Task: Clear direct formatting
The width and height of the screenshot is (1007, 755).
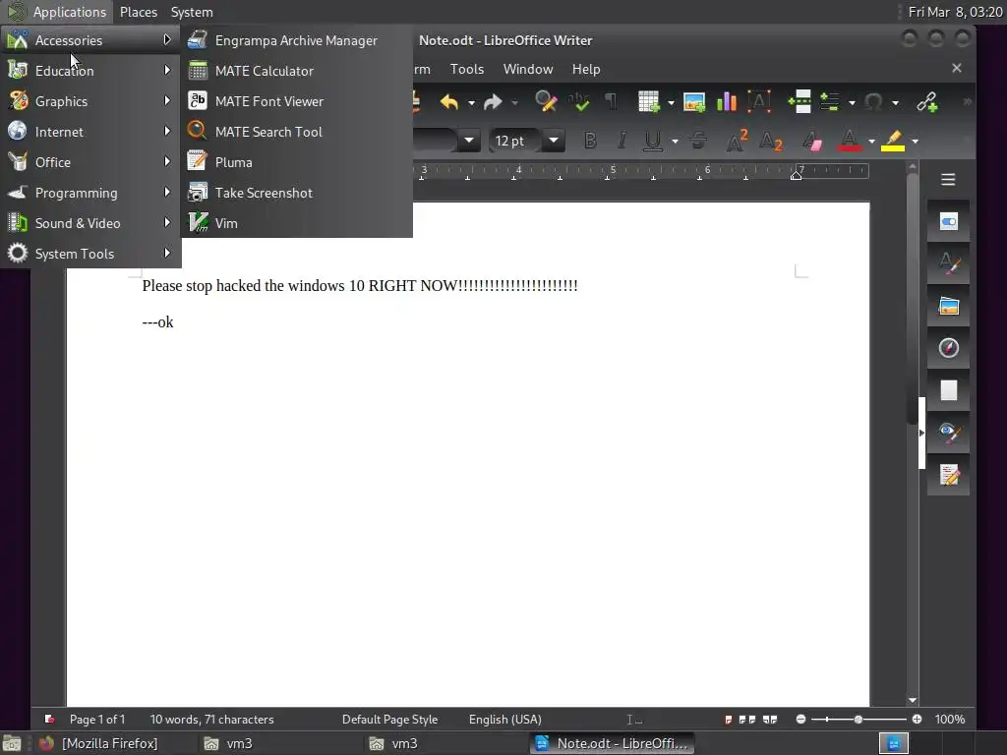Action: (812, 141)
